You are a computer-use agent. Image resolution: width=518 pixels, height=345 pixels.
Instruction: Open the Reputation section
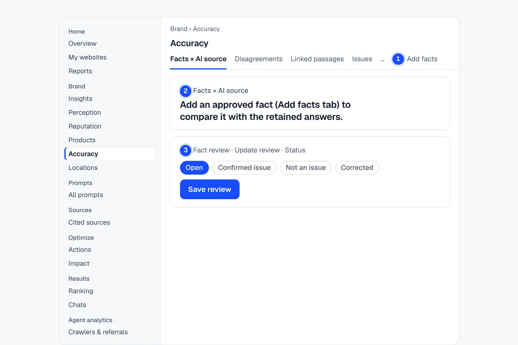pyautogui.click(x=85, y=126)
